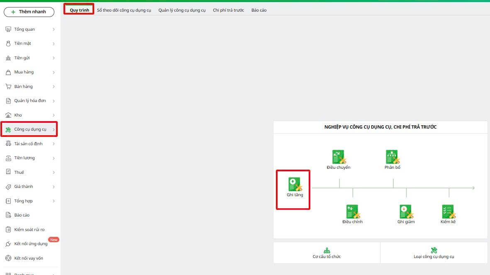Click the Công cụ dụng cụ tools icon
This screenshot has width=490, height=275.
(8, 129)
